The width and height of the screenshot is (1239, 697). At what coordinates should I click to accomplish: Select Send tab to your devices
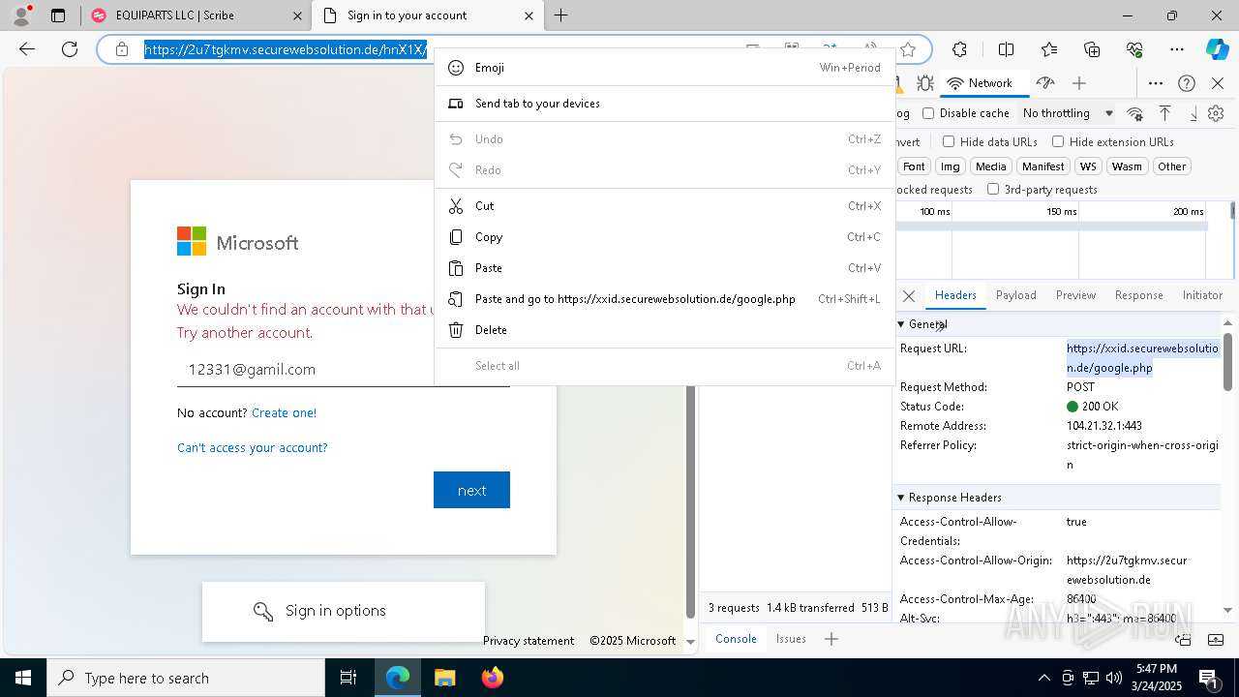pos(663,104)
